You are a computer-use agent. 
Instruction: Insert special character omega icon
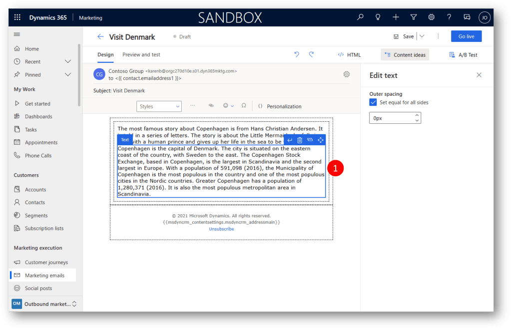tap(244, 106)
